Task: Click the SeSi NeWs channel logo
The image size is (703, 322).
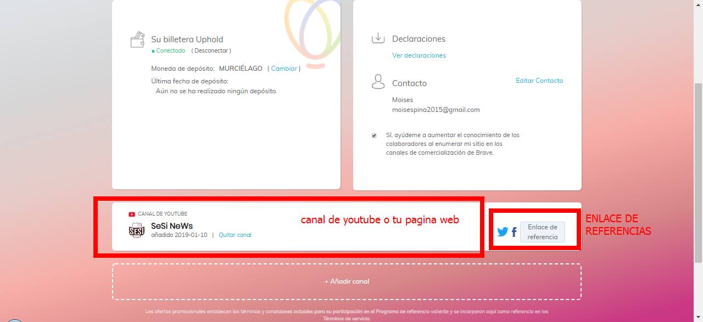Action: coord(136,230)
